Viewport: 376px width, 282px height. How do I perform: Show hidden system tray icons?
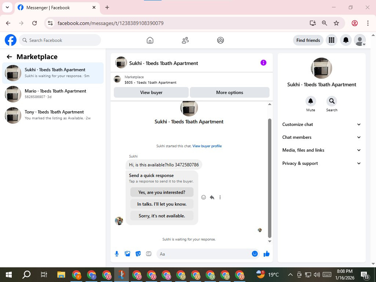[290, 275]
